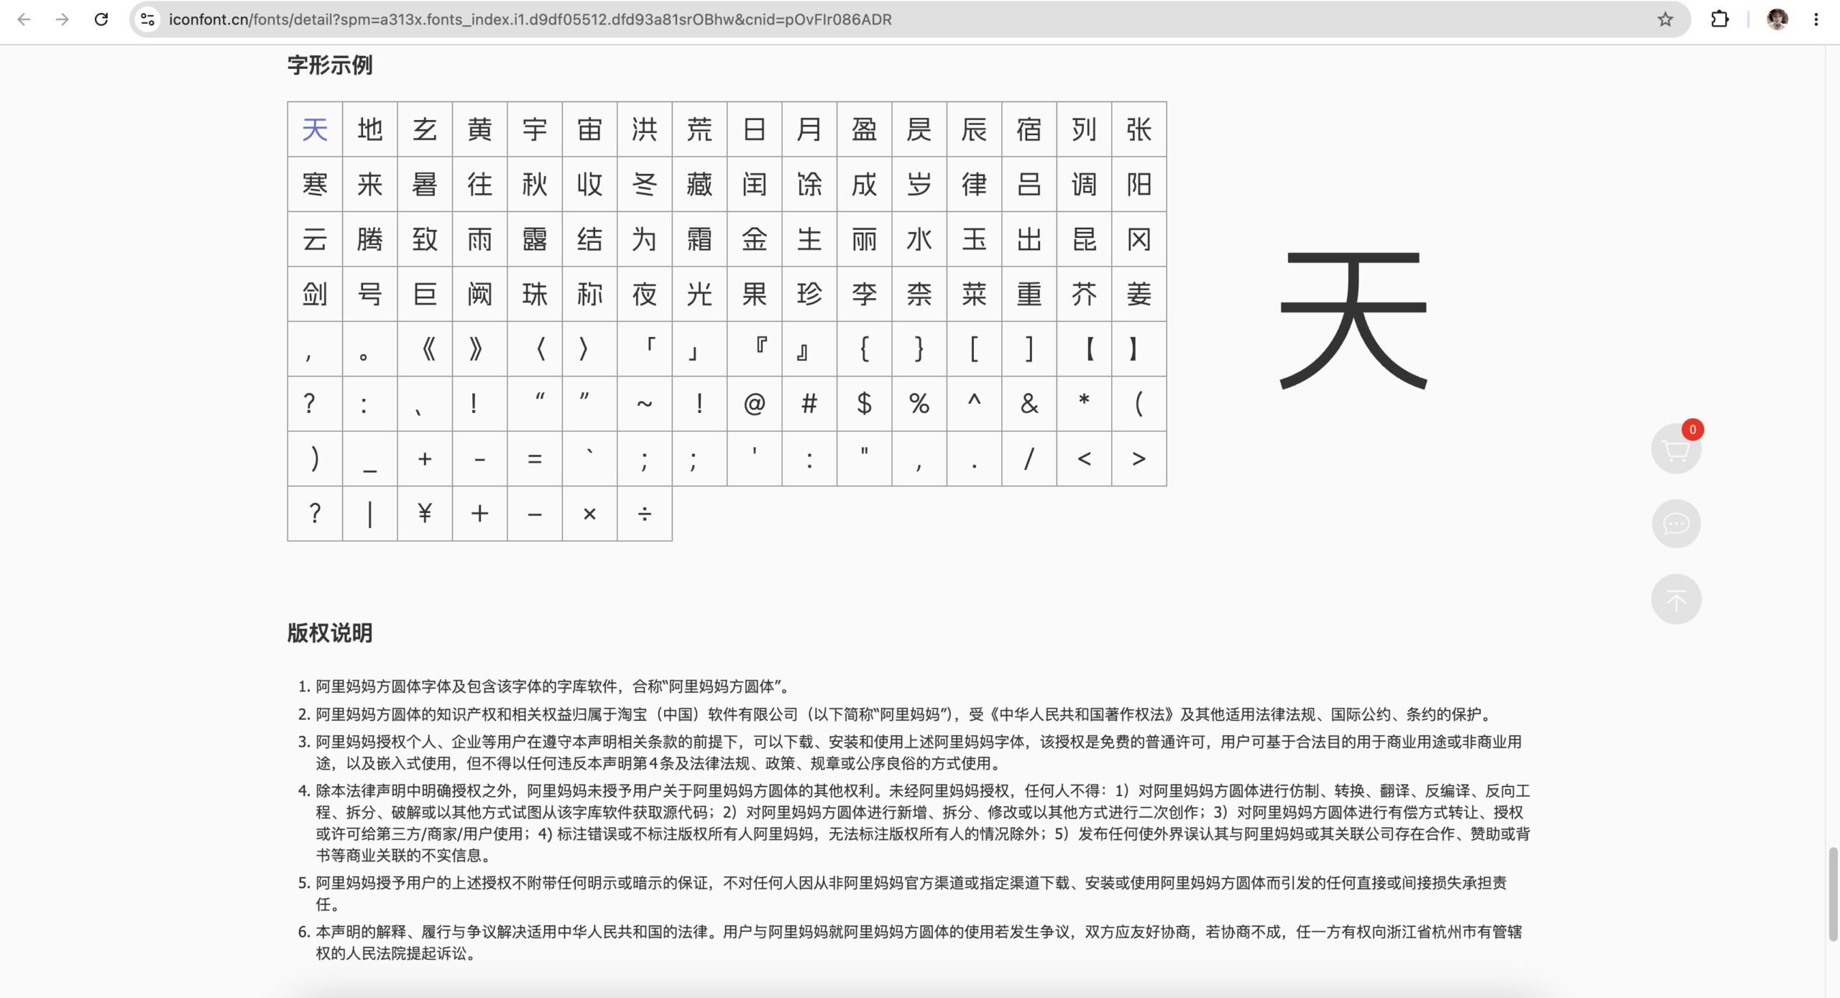Viewport: 1840px width, 998px height.
Task: Select the glyph 盈 in the table
Action: click(x=864, y=129)
